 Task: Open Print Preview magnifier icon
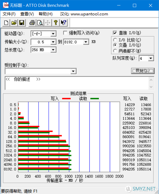coord(40,23)
